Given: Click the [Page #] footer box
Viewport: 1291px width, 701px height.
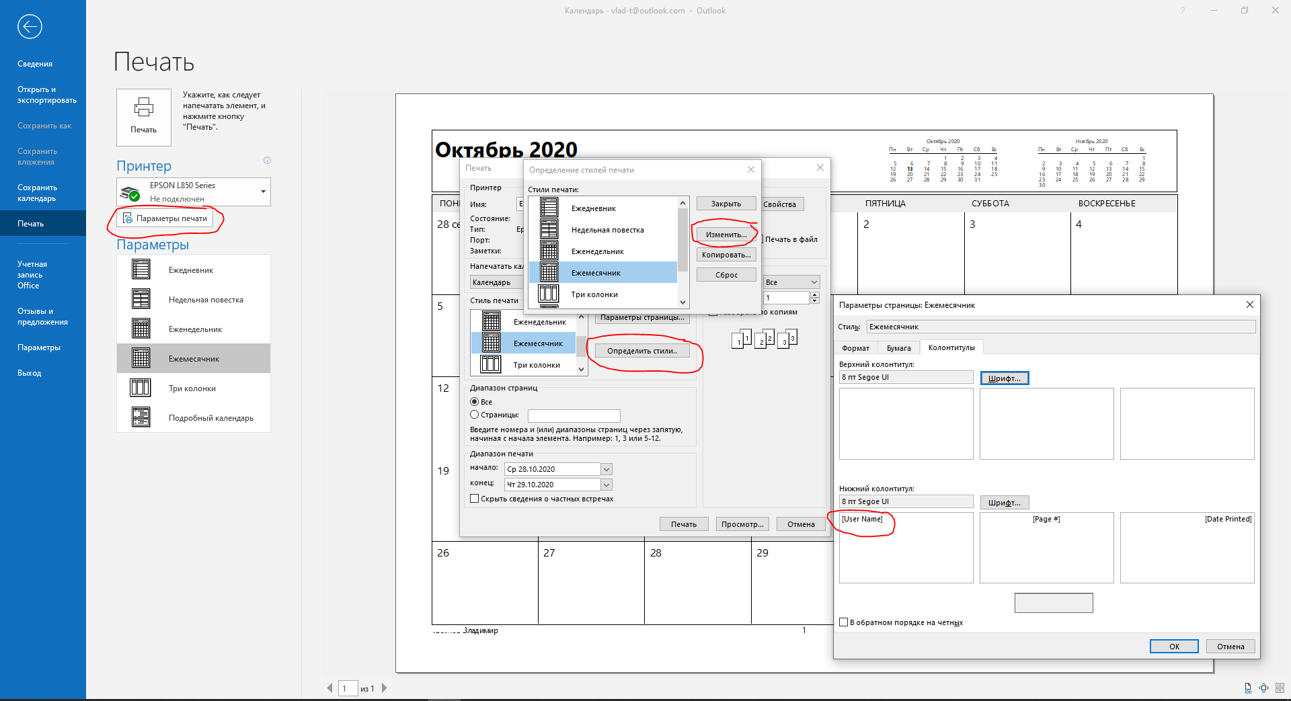Looking at the screenshot, I should (x=1046, y=548).
